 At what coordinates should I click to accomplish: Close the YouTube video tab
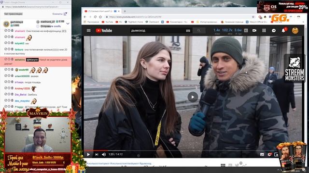click(119, 12)
